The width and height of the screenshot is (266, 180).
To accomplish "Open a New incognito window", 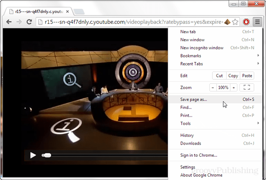I will click(x=215, y=48).
